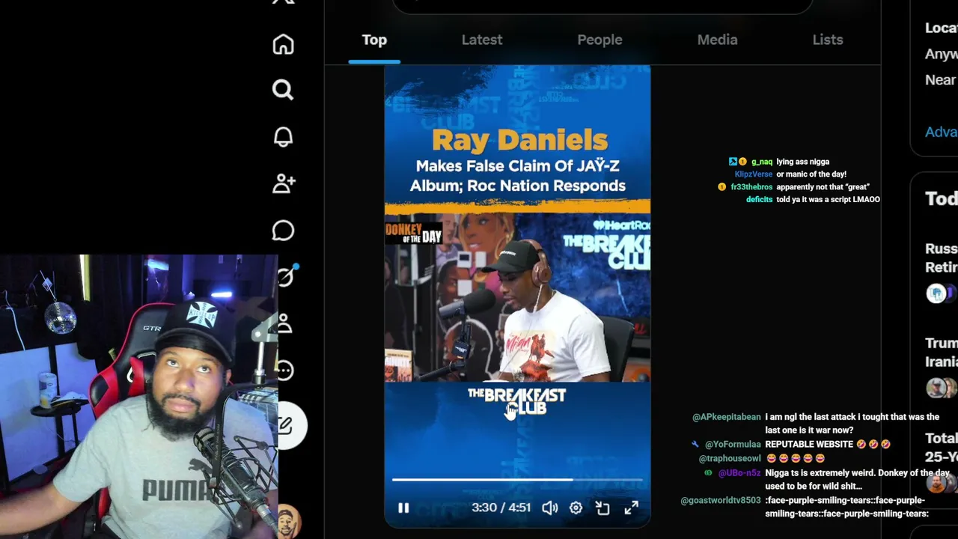Open the account avatar at the sidebar bottom
This screenshot has width=958, height=539.
pos(289,521)
